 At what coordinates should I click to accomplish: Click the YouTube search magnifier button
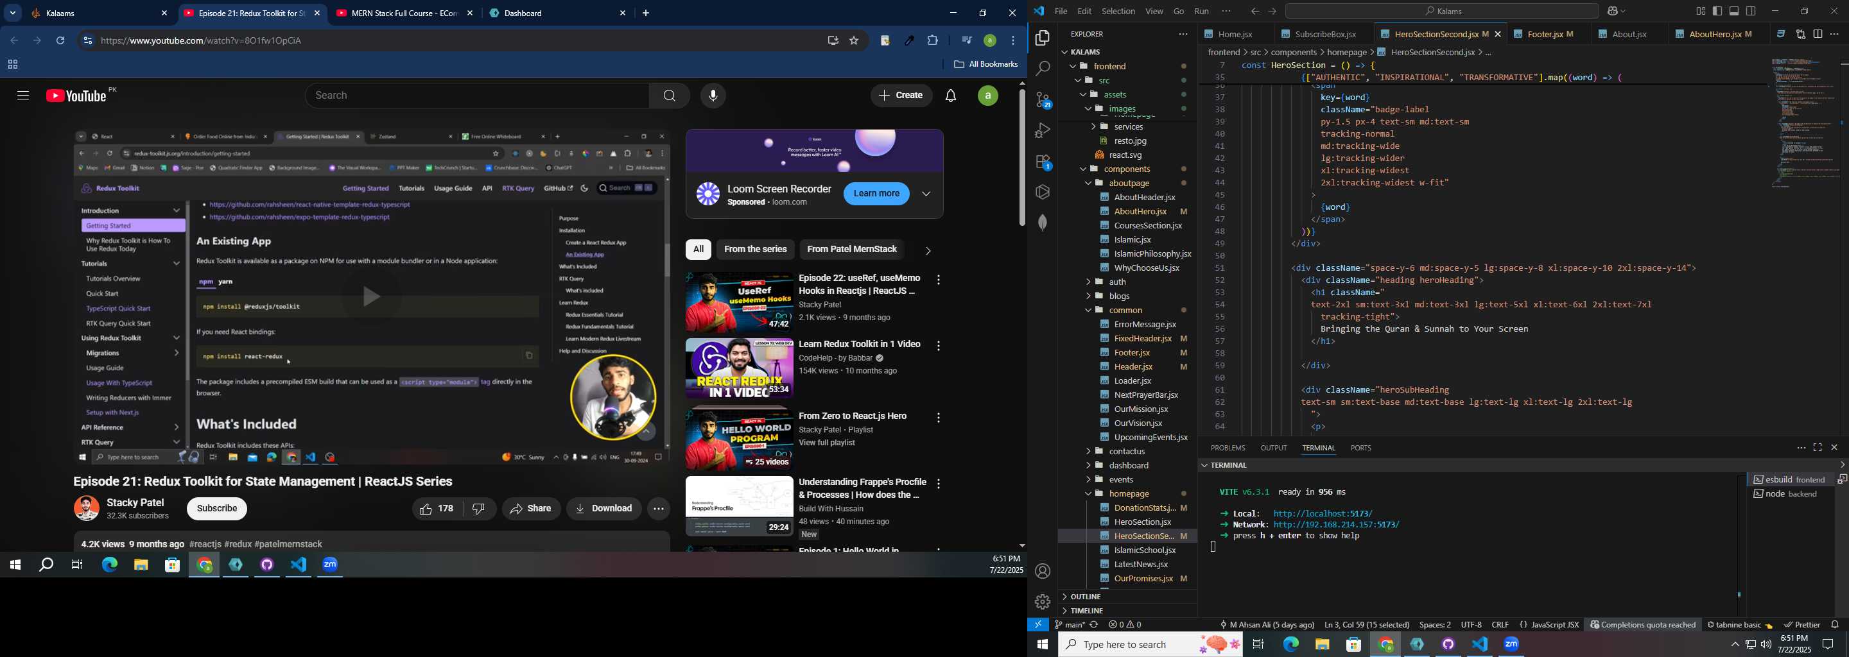(x=669, y=96)
